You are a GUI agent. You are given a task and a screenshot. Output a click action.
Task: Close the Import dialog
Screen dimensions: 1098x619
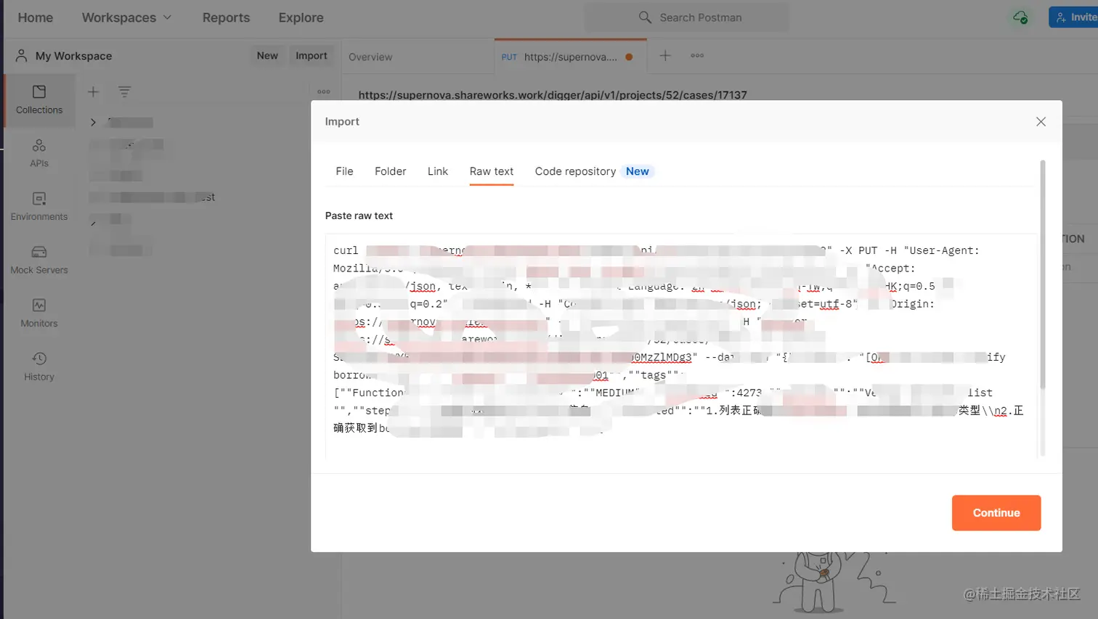point(1041,122)
